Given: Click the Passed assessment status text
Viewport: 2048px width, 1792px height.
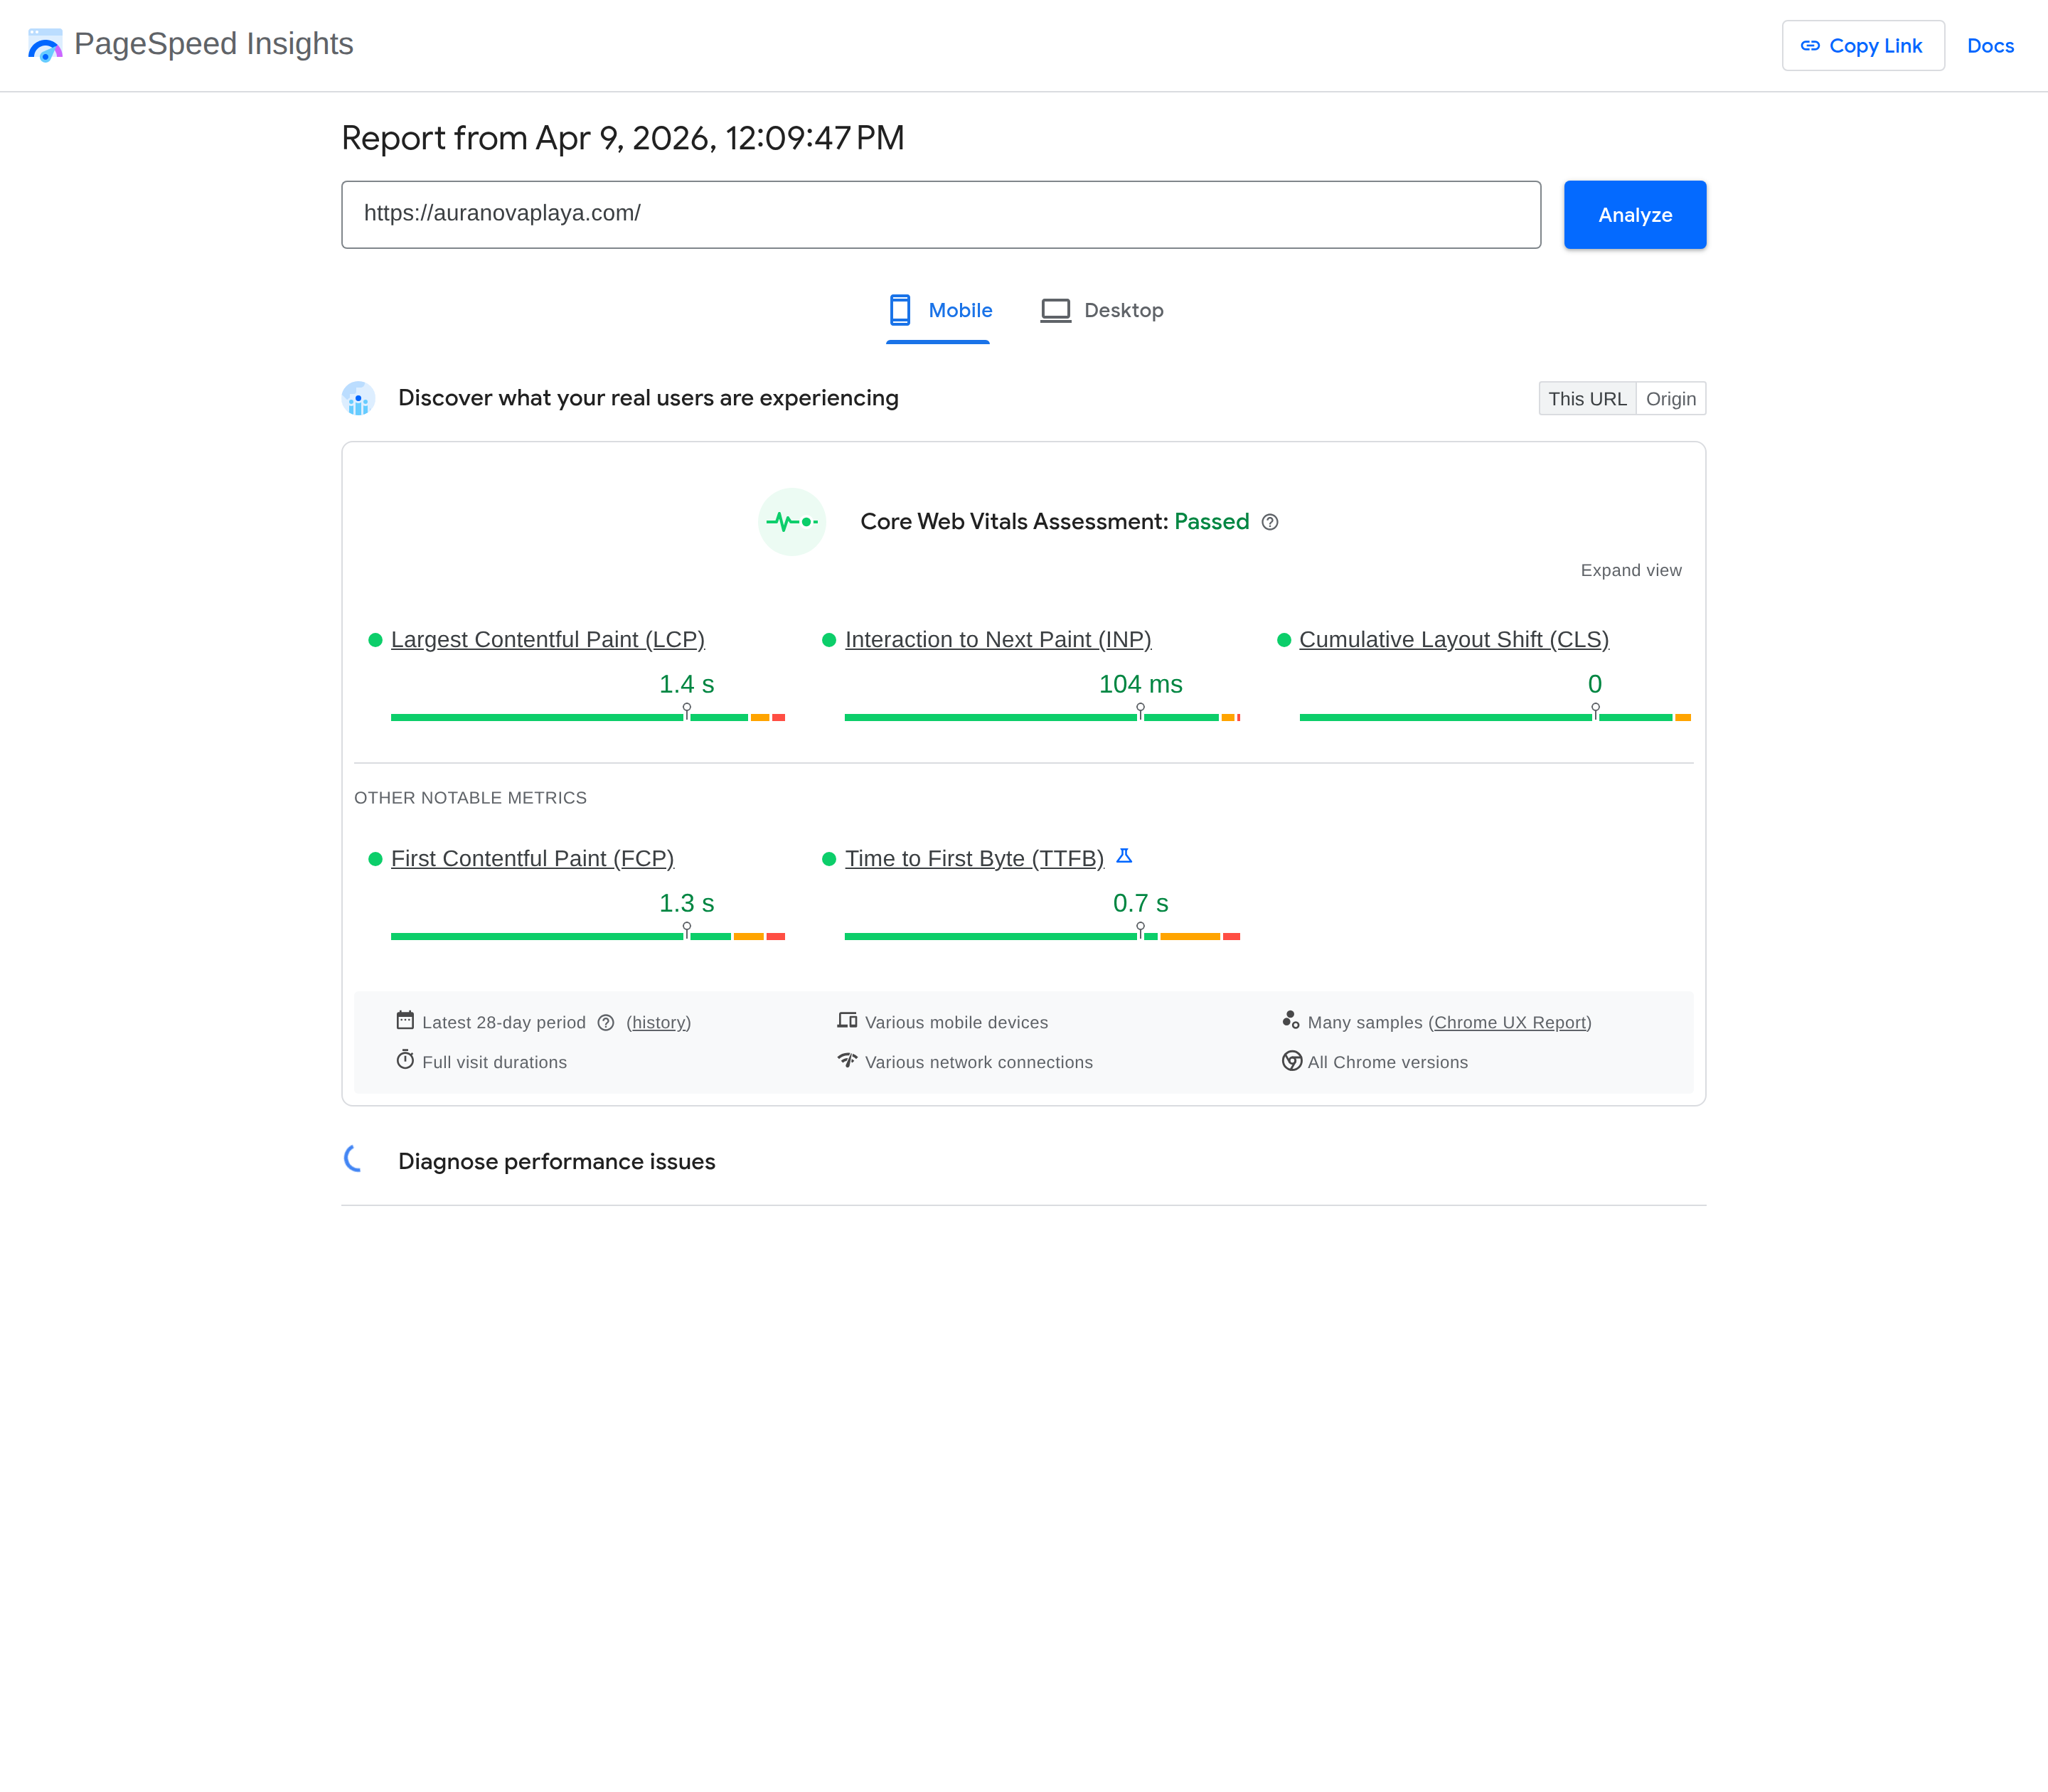Looking at the screenshot, I should click(x=1212, y=521).
